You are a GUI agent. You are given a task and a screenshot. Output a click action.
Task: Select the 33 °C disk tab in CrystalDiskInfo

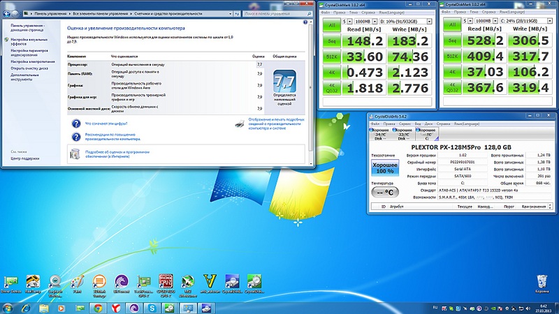pyautogui.click(x=404, y=134)
